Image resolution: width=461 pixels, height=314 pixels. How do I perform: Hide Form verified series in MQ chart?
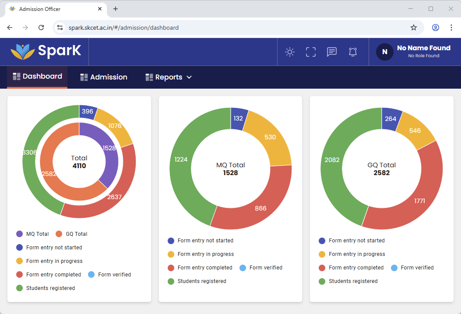pyautogui.click(x=261, y=268)
